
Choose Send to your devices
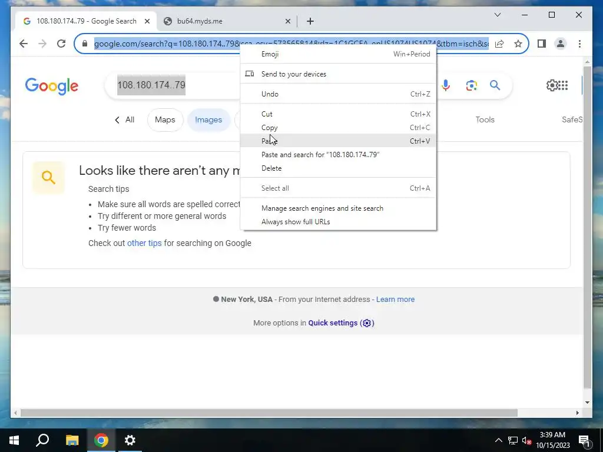pyautogui.click(x=338, y=74)
